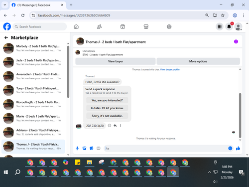
Task: Open the Friends icon in top navigation
Action: pyautogui.click(x=99, y=26)
